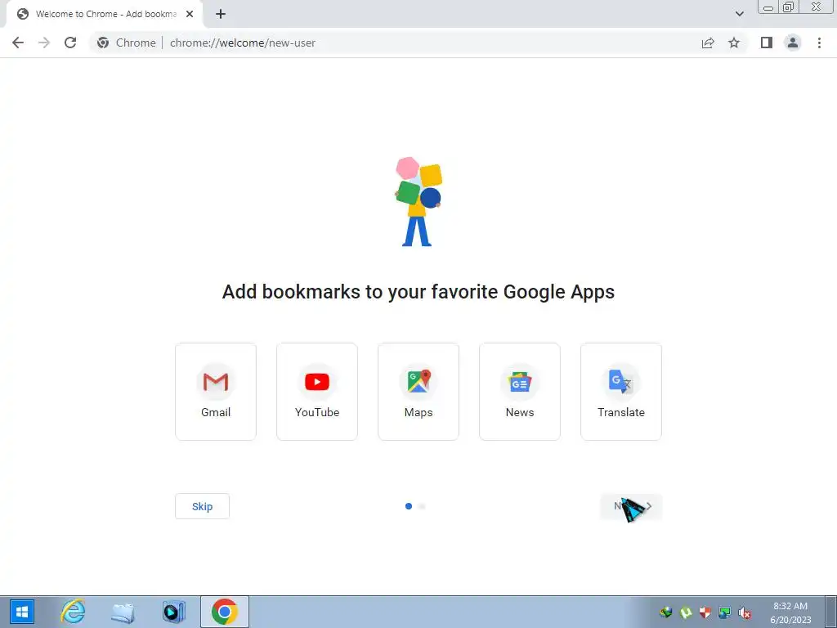Click the red shield security tray icon
Image resolution: width=837 pixels, height=628 pixels.
(x=705, y=613)
